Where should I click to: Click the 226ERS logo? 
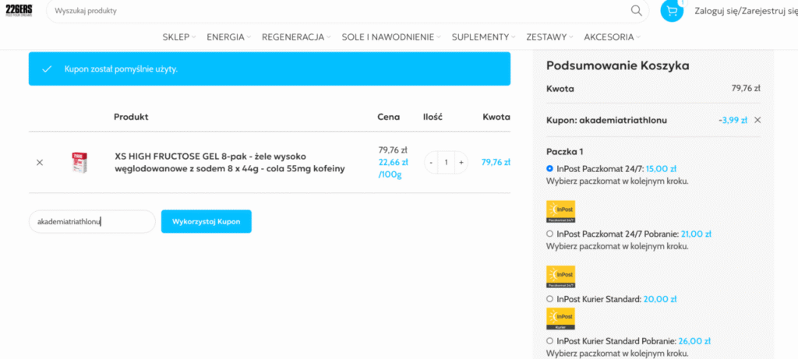pyautogui.click(x=19, y=10)
